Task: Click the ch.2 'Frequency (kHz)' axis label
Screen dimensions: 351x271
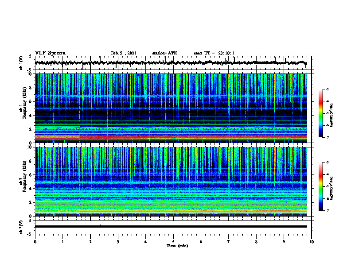Action: tap(24, 176)
